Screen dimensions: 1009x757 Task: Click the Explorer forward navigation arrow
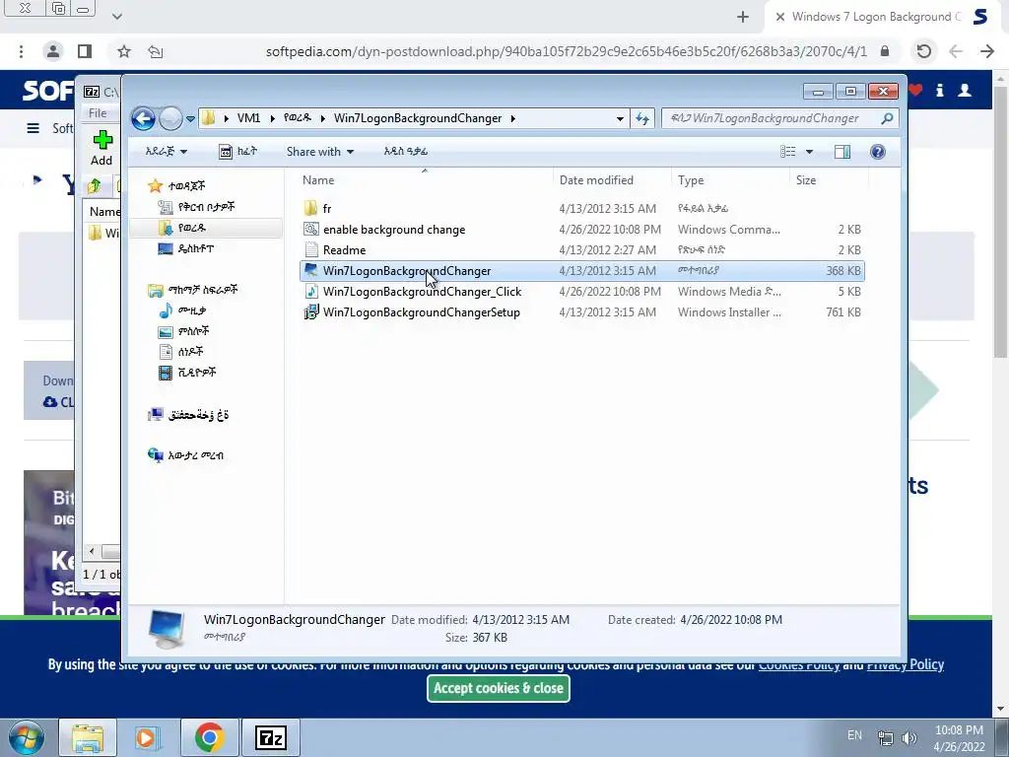(170, 118)
